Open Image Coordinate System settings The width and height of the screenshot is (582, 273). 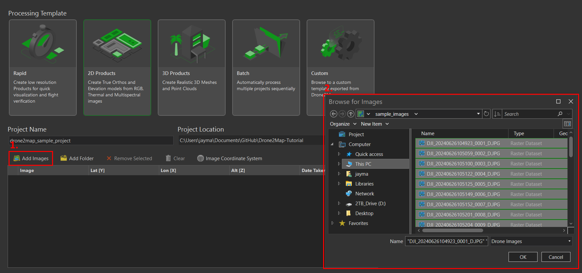point(230,159)
